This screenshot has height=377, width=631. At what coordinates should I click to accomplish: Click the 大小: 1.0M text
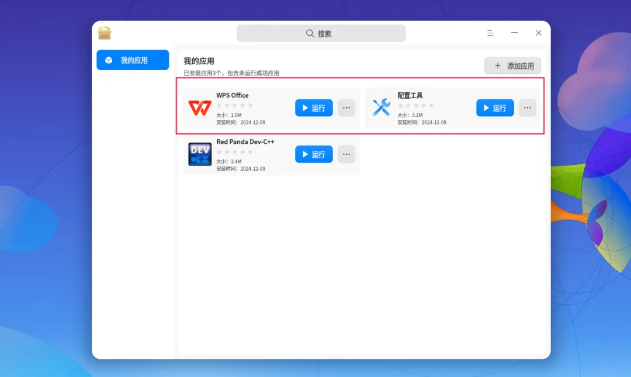[x=229, y=115]
